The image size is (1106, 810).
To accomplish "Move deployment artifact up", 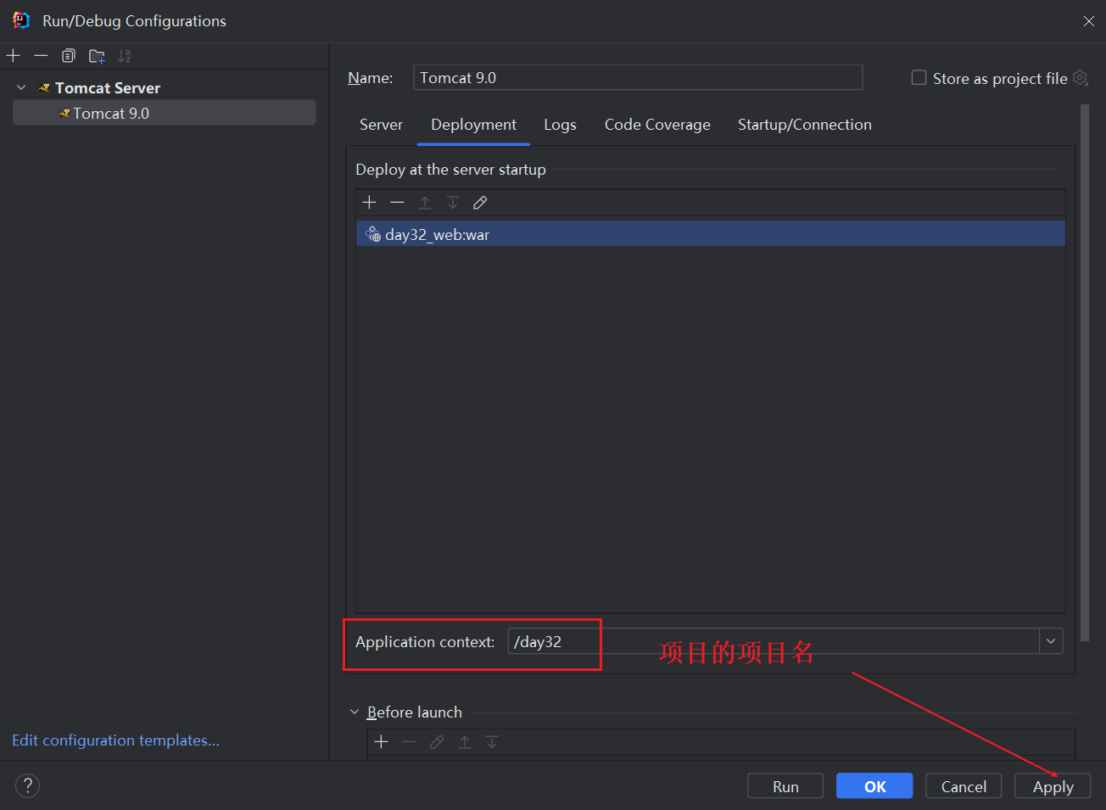I will coord(425,202).
